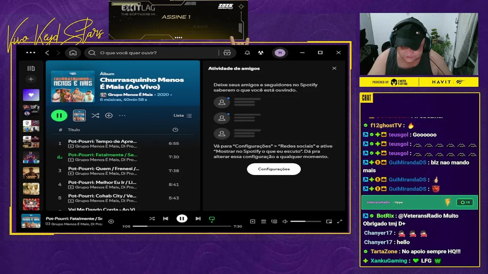Enter full screen with expand arrows

[x=340, y=221]
